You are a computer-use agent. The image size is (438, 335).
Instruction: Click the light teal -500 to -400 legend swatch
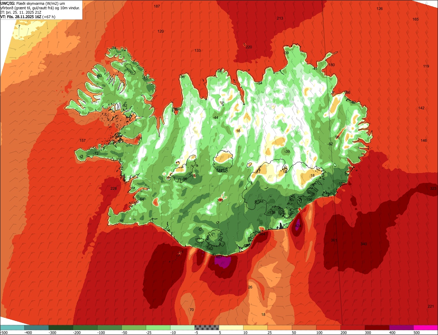click(12, 327)
